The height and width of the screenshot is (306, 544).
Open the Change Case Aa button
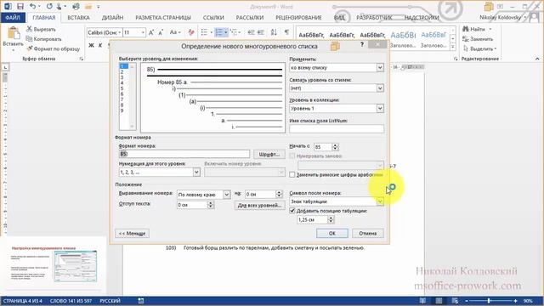[175, 32]
